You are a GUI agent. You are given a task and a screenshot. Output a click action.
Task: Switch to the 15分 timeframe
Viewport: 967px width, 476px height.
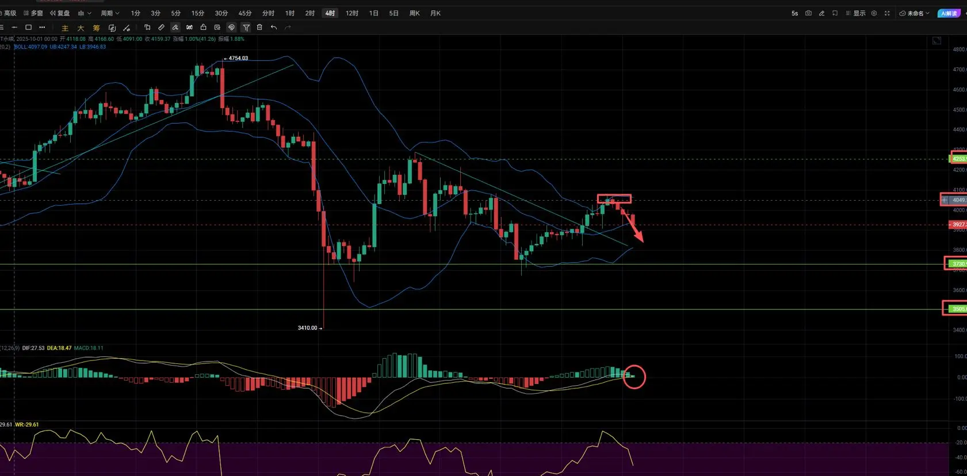point(197,13)
